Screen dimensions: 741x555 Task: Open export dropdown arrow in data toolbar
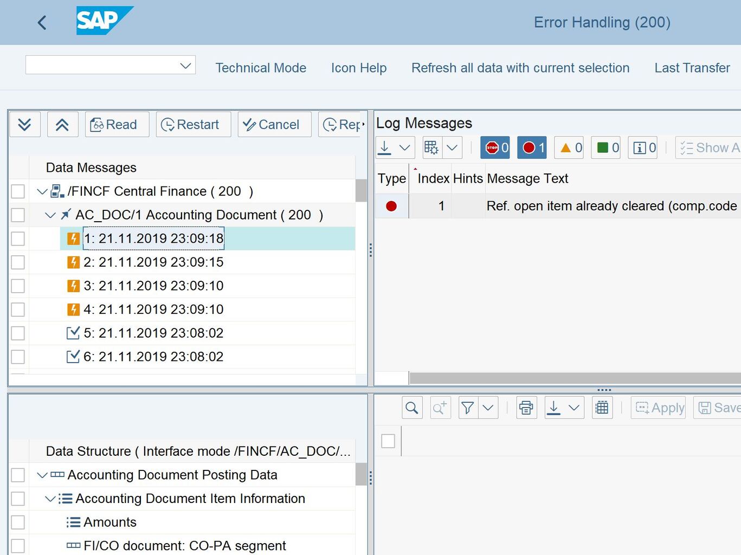[574, 408]
